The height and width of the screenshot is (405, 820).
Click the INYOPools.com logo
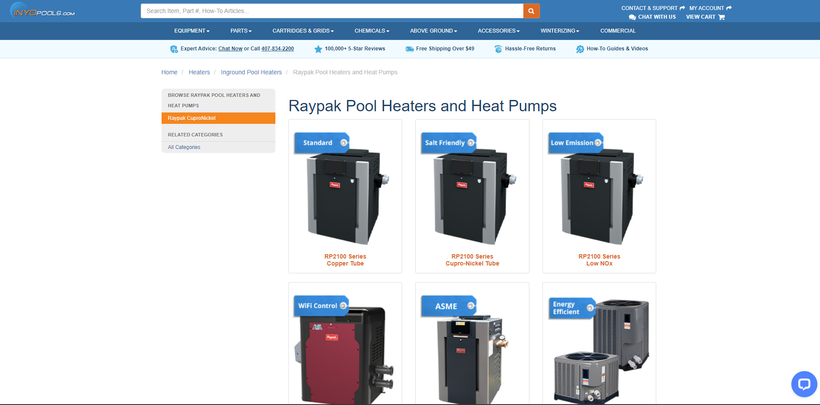(x=41, y=10)
